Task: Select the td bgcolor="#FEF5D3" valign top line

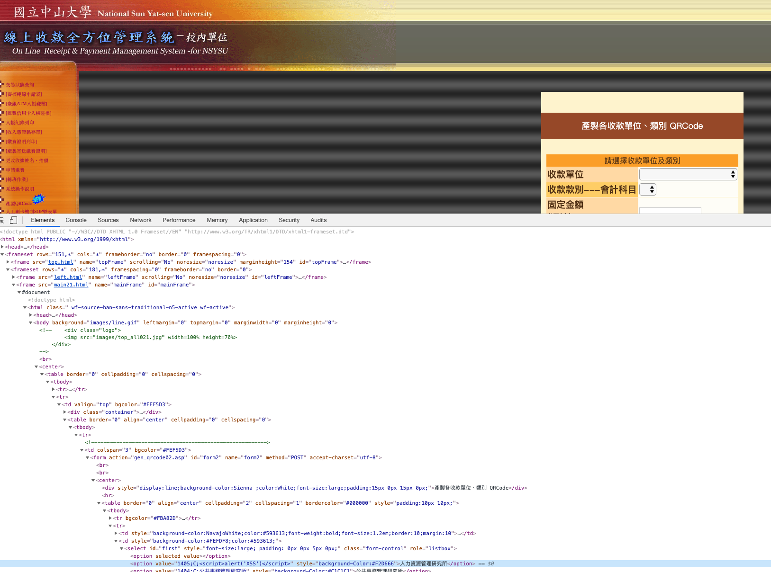Action: point(117,404)
